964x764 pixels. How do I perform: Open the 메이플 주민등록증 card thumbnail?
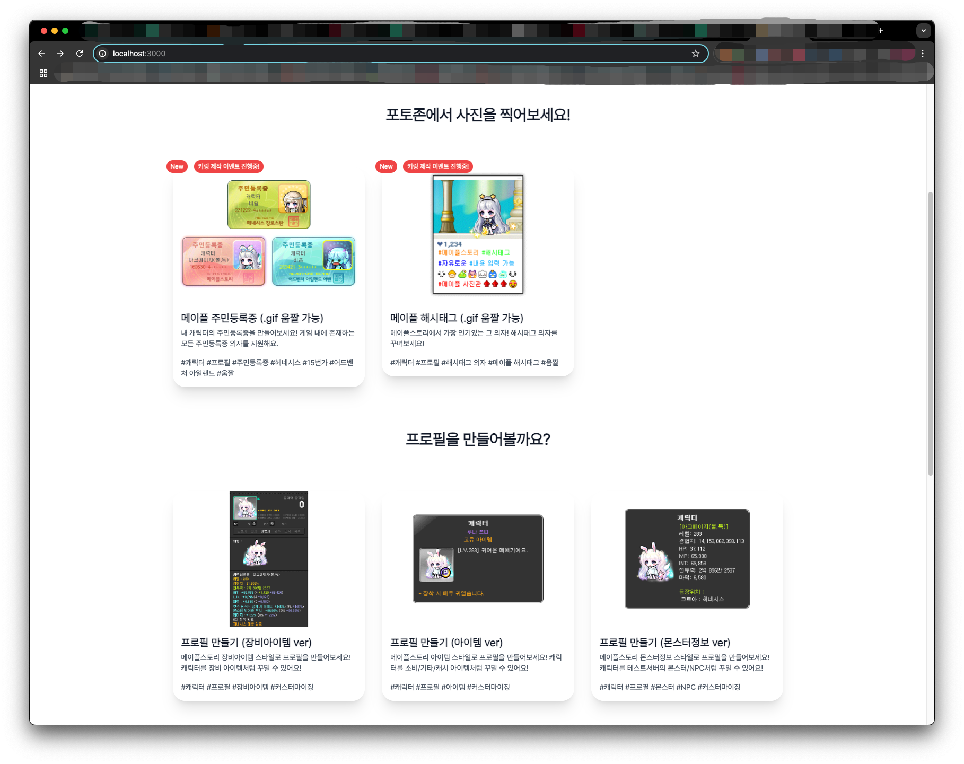coord(269,233)
